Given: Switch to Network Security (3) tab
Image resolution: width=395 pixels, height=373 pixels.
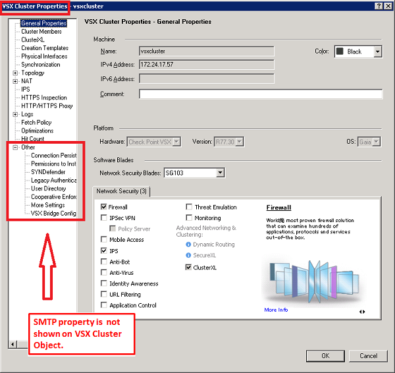Looking at the screenshot, I should (121, 191).
